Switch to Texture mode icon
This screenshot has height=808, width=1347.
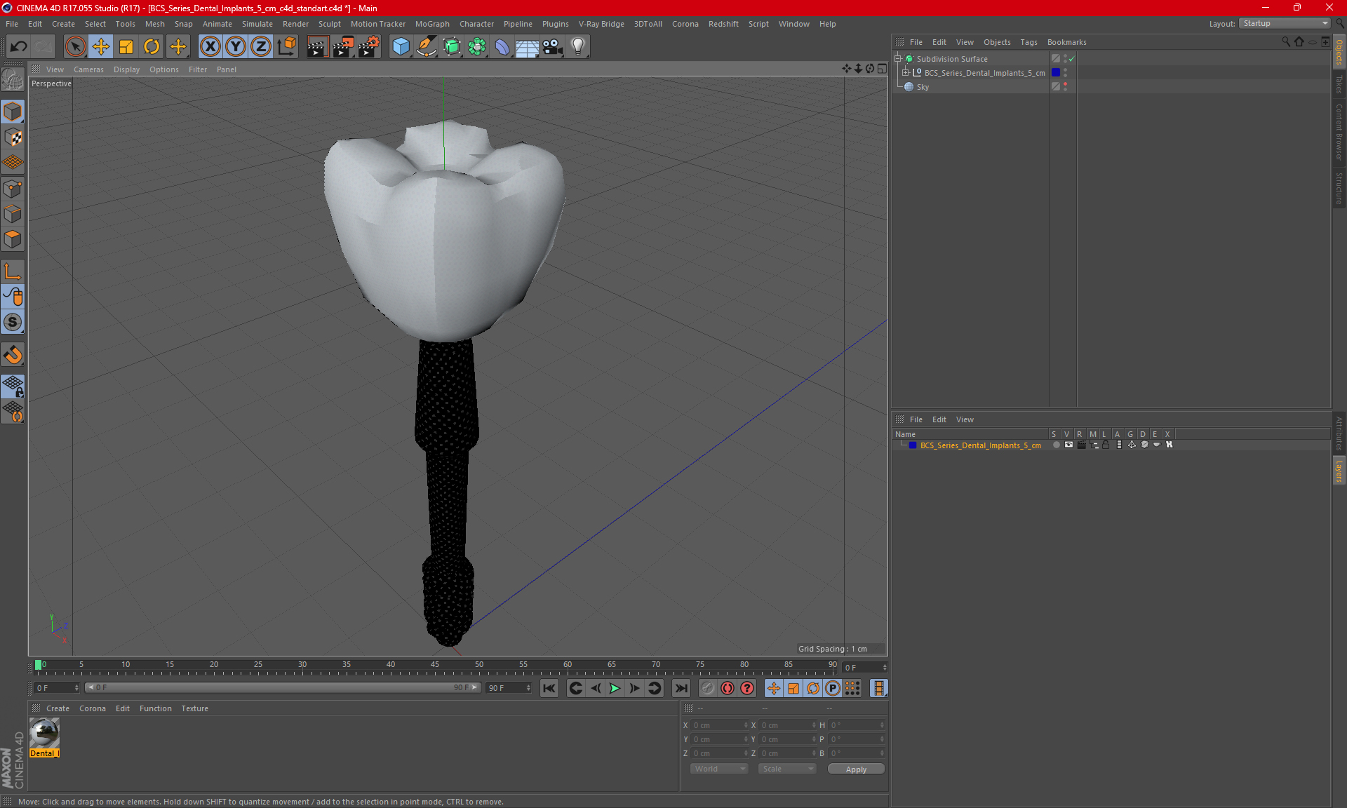[13, 137]
